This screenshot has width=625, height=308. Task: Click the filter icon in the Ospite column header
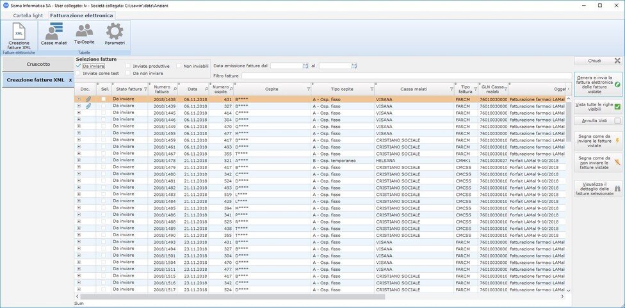tap(307, 89)
